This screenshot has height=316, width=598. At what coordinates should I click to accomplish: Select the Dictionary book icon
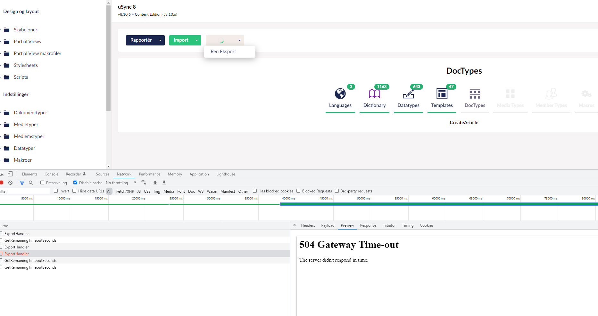click(x=374, y=94)
